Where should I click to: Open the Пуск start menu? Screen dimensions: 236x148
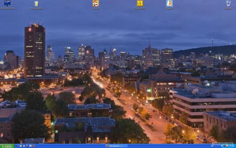pyautogui.click(x=7, y=146)
